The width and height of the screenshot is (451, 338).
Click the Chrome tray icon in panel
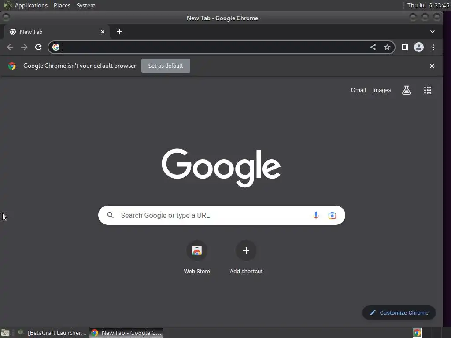tap(417, 333)
